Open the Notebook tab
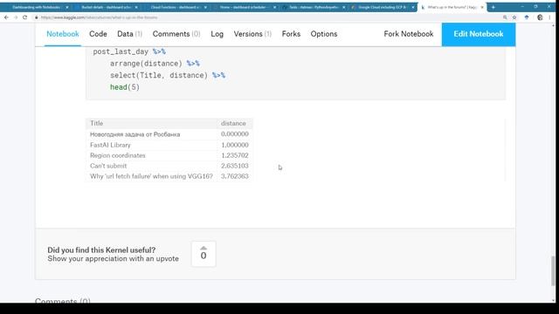 pos(63,34)
